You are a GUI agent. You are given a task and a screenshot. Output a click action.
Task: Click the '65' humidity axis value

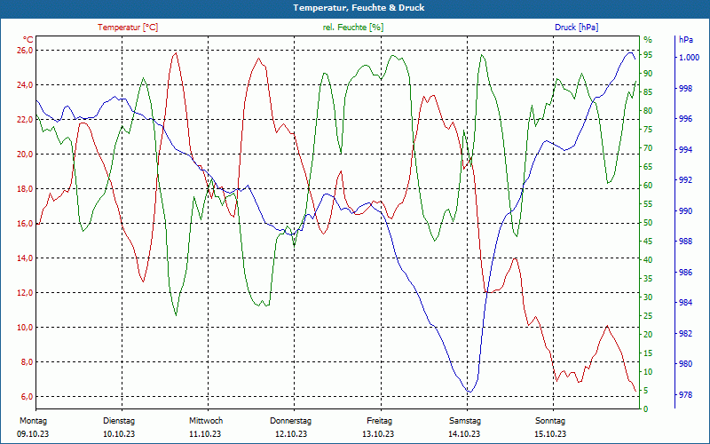[648, 167]
